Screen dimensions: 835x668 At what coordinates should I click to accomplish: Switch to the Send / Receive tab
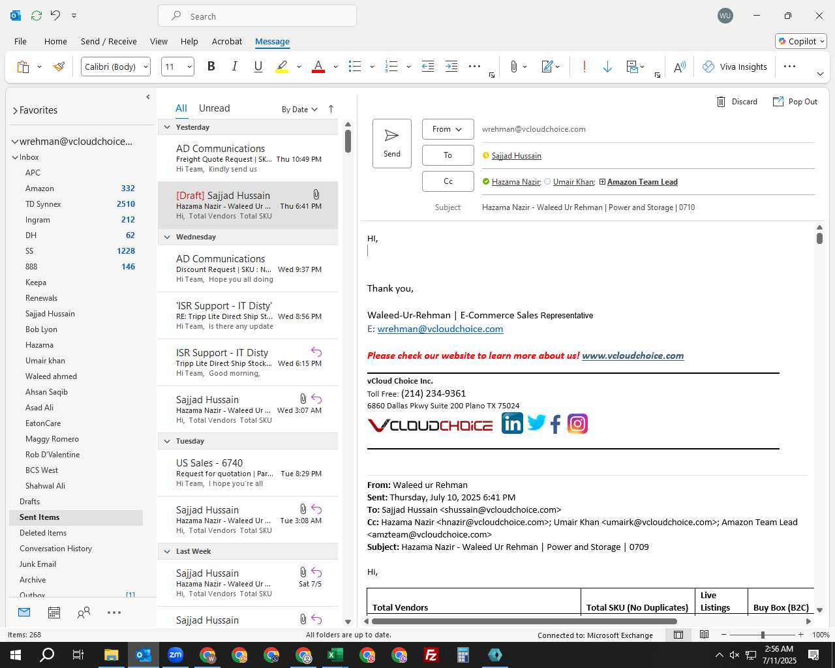[x=109, y=41]
